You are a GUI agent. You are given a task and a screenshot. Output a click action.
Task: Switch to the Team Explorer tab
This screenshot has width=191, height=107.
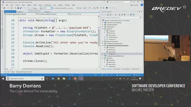126,69
